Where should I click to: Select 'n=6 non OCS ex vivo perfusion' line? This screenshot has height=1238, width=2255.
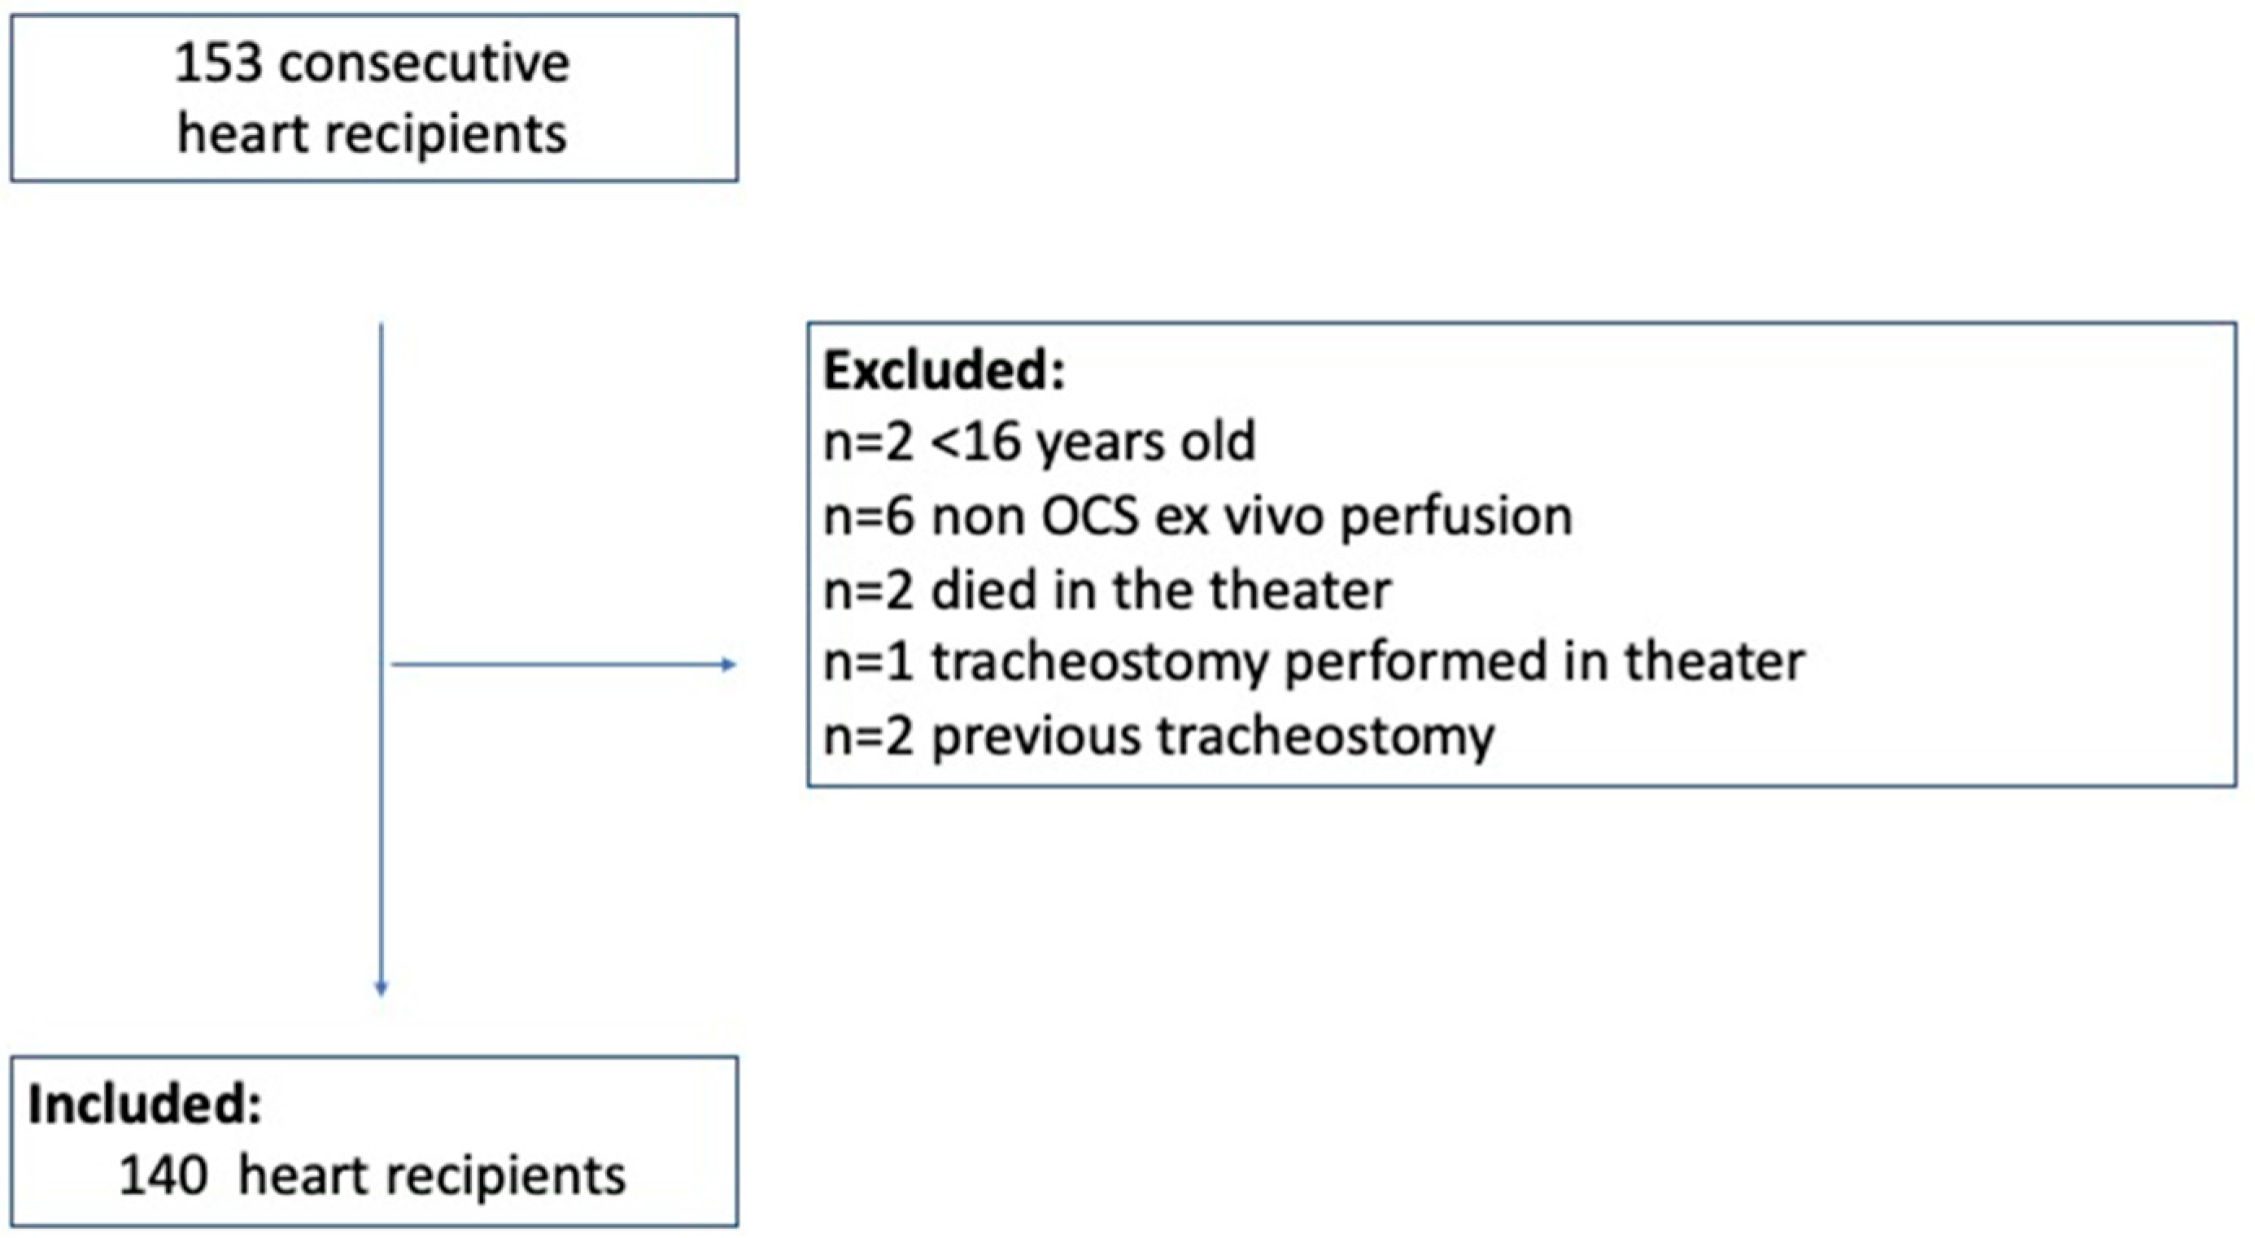tap(1197, 517)
